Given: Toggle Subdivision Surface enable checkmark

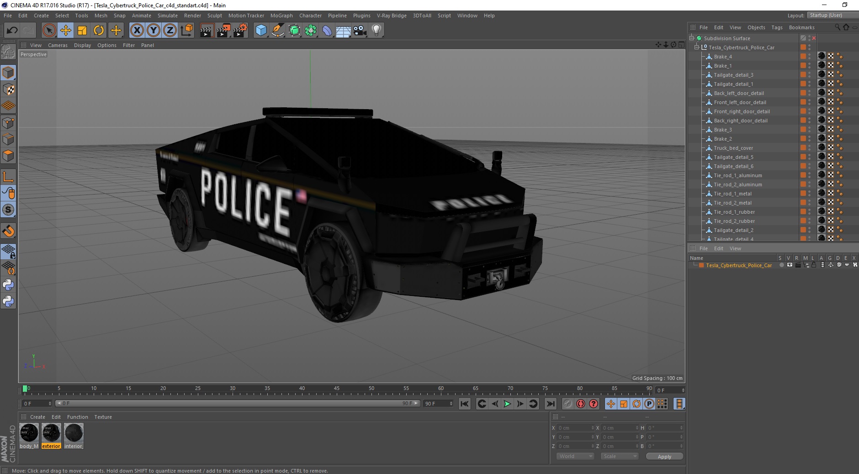Looking at the screenshot, I should pos(814,38).
